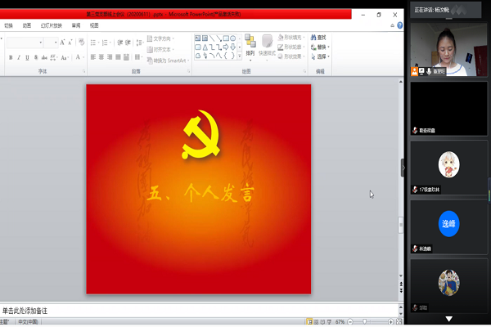Viewport: 491px width, 327px height.
Task: Expand the Shape Fill (形状填充) dropdown
Action: tap(292, 38)
